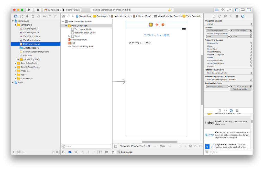Switch to the Assistant editor
This screenshot has height=170, width=264.
(x=223, y=10)
